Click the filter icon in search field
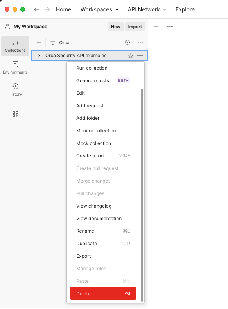 tap(52, 42)
